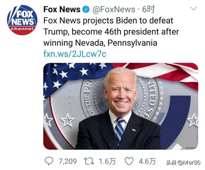The height and width of the screenshot is (170, 205).
Task: Click the 6时 timestamp
Action: [149, 9]
